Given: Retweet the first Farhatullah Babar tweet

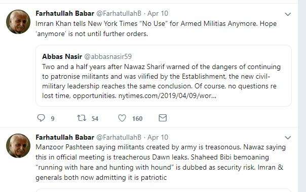Looking at the screenshot, I should pyautogui.click(x=82, y=118).
